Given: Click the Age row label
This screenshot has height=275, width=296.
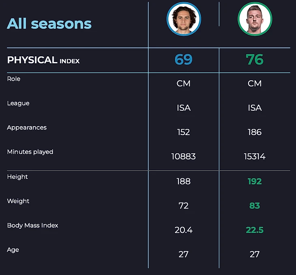Looking at the screenshot, I should pos(13,249).
